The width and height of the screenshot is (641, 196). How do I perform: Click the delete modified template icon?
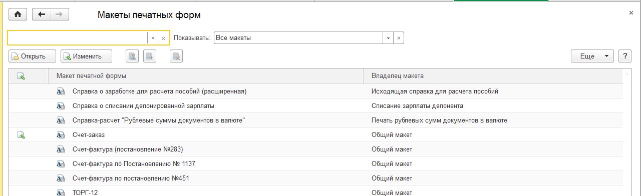176,56
